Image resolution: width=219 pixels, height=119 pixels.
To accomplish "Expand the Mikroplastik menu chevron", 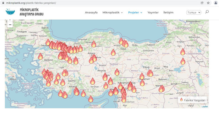I will click(x=122, y=13).
